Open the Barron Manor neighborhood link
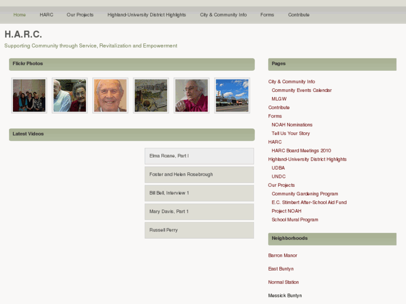Viewport: 406px width, 304px height. tap(283, 255)
